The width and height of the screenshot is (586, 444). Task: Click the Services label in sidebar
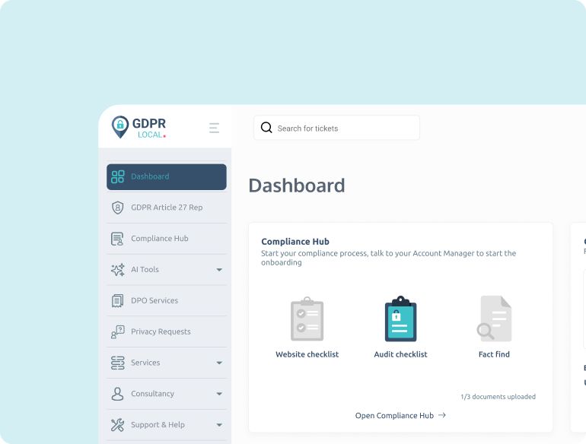coord(145,363)
